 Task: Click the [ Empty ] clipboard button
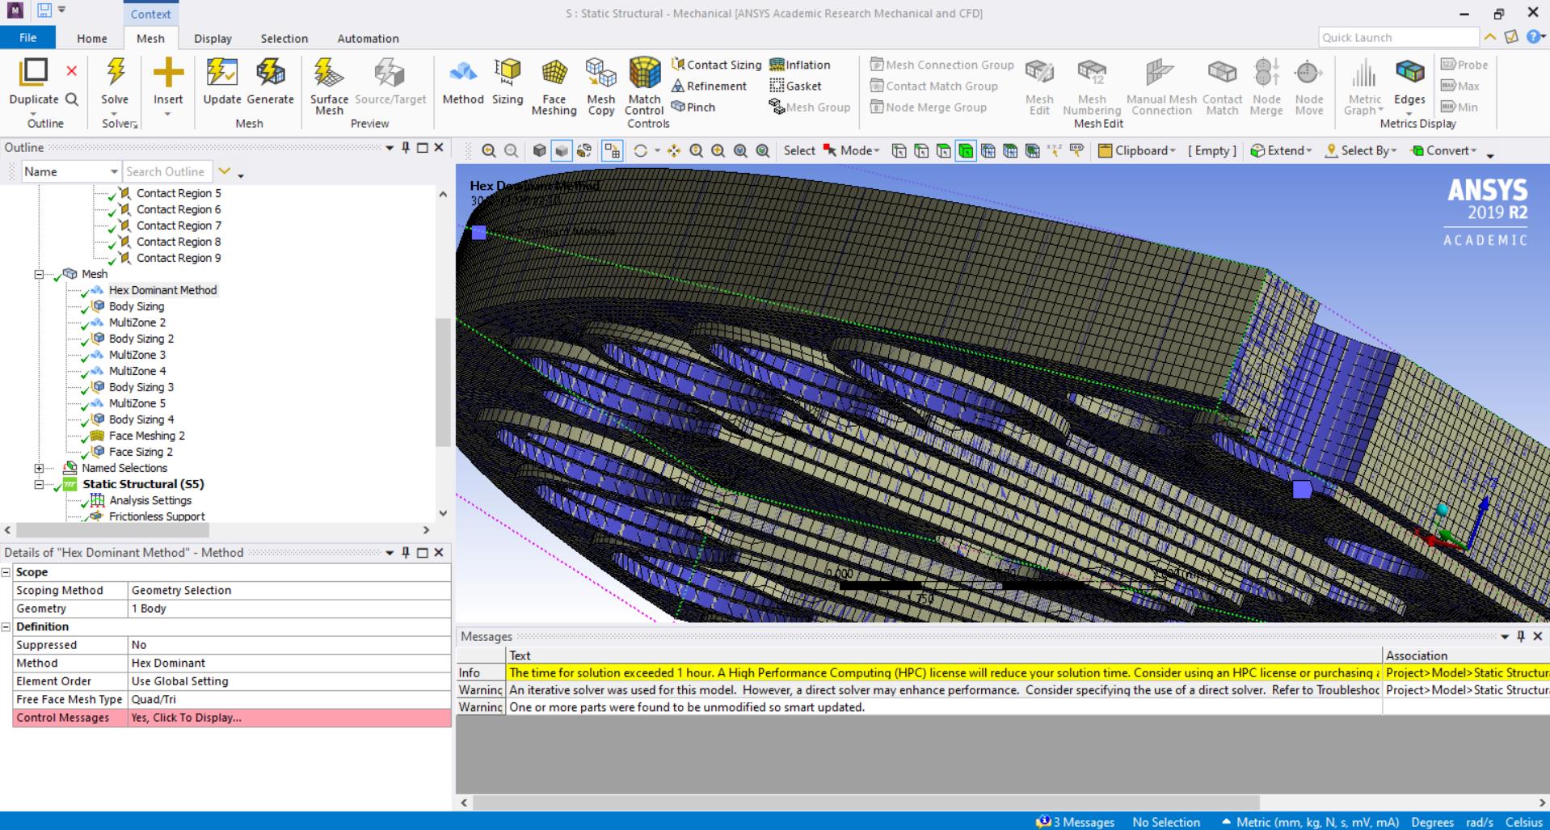point(1212,150)
